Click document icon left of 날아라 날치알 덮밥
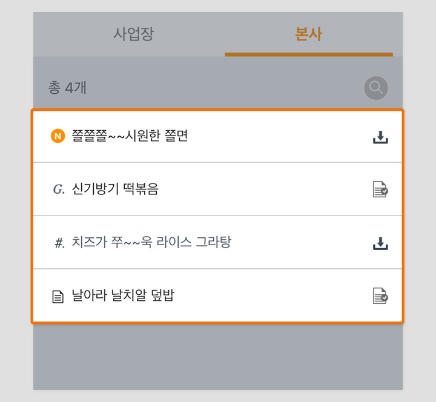The height and width of the screenshot is (402, 436). (x=58, y=297)
